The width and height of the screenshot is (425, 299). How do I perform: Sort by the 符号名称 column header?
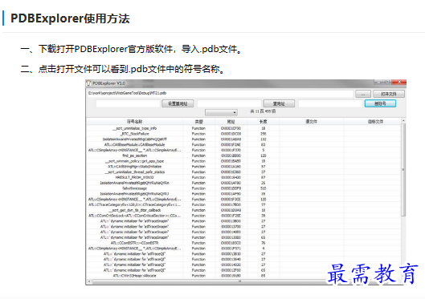pyautogui.click(x=134, y=122)
